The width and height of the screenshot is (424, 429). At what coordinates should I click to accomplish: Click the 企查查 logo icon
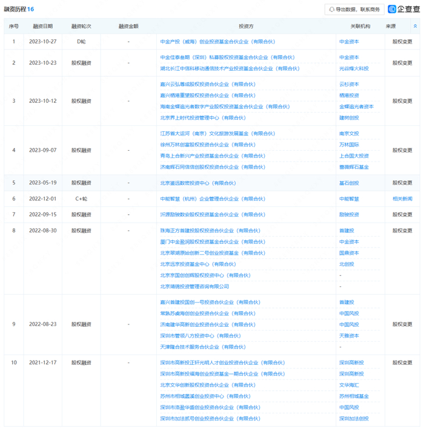[392, 9]
